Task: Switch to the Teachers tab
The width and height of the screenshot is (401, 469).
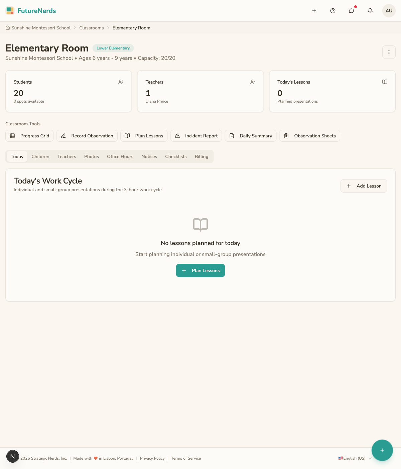Action: (67, 156)
